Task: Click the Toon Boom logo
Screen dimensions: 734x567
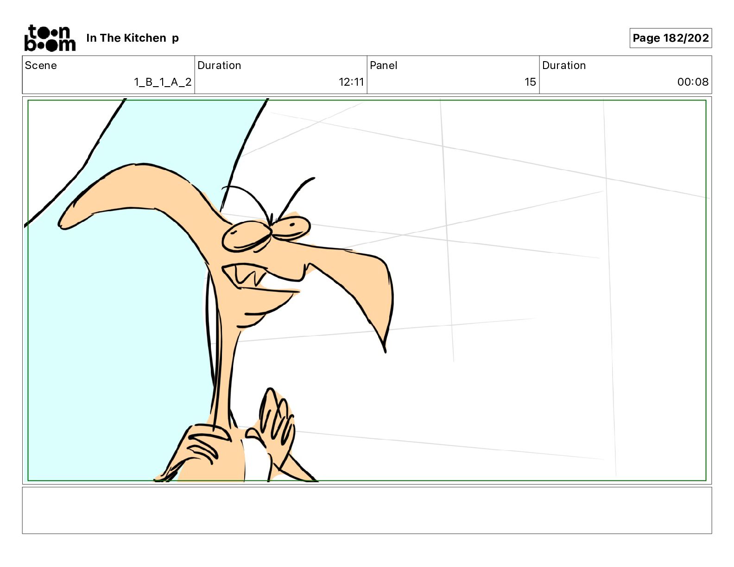Action: tap(50, 38)
